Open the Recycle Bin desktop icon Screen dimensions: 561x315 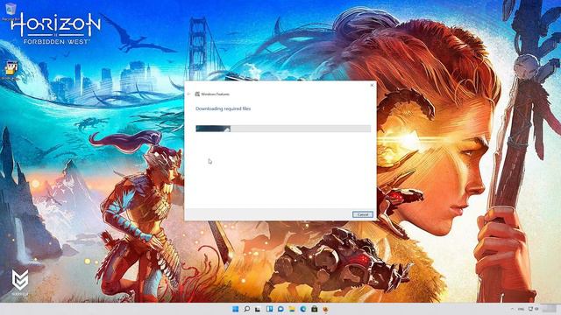coord(11,11)
